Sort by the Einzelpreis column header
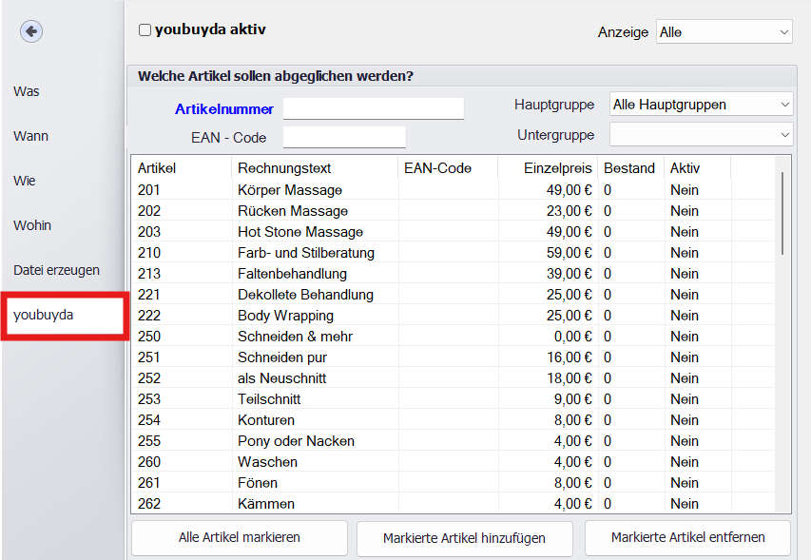Image resolution: width=811 pixels, height=560 pixels. [558, 168]
